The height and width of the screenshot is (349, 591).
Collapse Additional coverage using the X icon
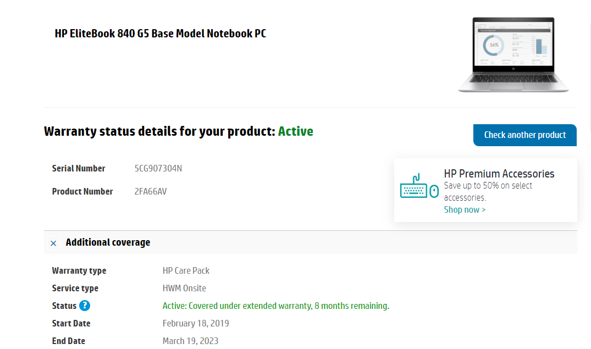tap(53, 243)
